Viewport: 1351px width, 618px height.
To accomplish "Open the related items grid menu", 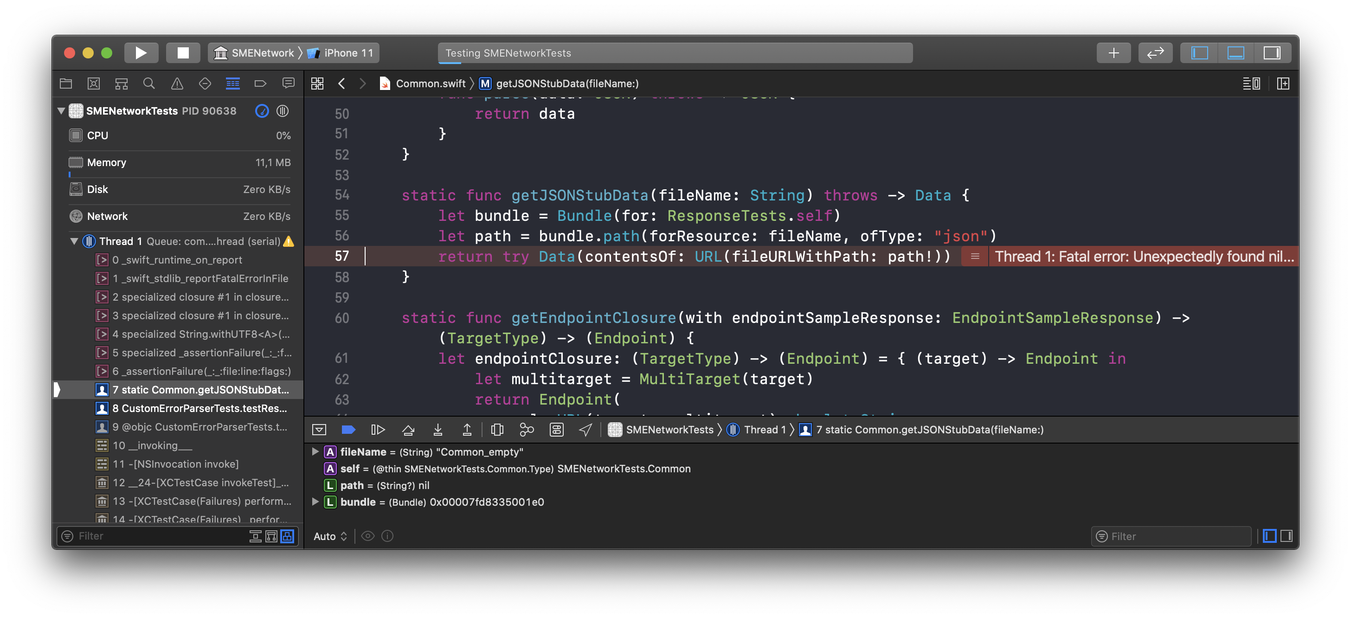I will 317,84.
